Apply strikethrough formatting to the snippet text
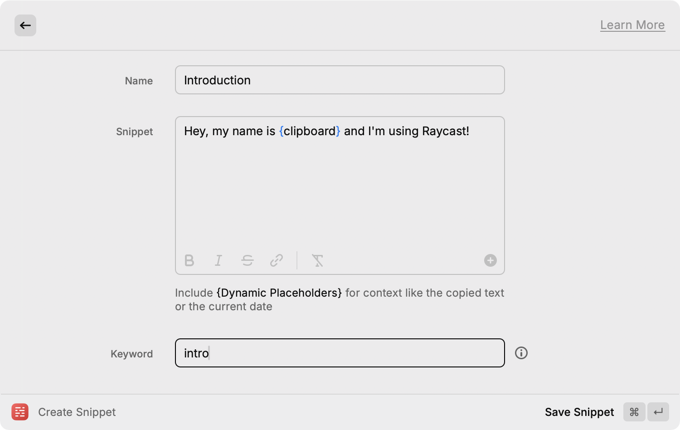Screen dimensions: 680x430 (248, 260)
